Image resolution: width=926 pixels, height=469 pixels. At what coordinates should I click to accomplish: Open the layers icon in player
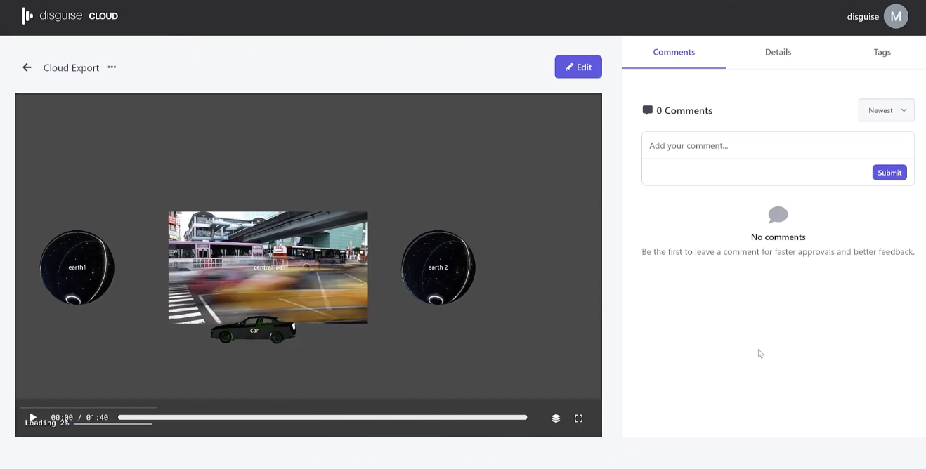[556, 418]
